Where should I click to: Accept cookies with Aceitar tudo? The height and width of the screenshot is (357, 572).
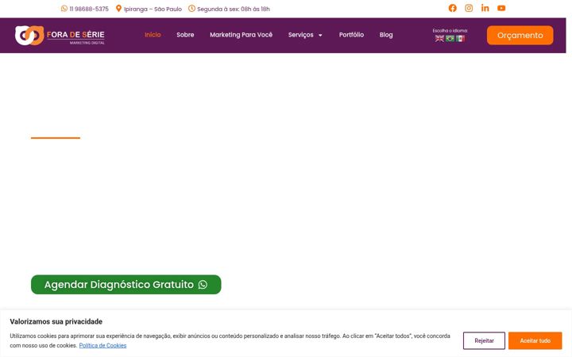(535, 340)
